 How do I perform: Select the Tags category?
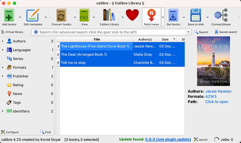[x=17, y=102]
